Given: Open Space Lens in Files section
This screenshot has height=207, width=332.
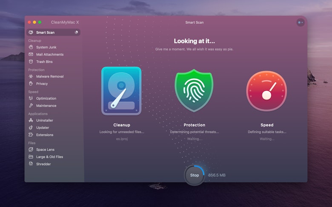Looking at the screenshot, I should tap(45, 150).
